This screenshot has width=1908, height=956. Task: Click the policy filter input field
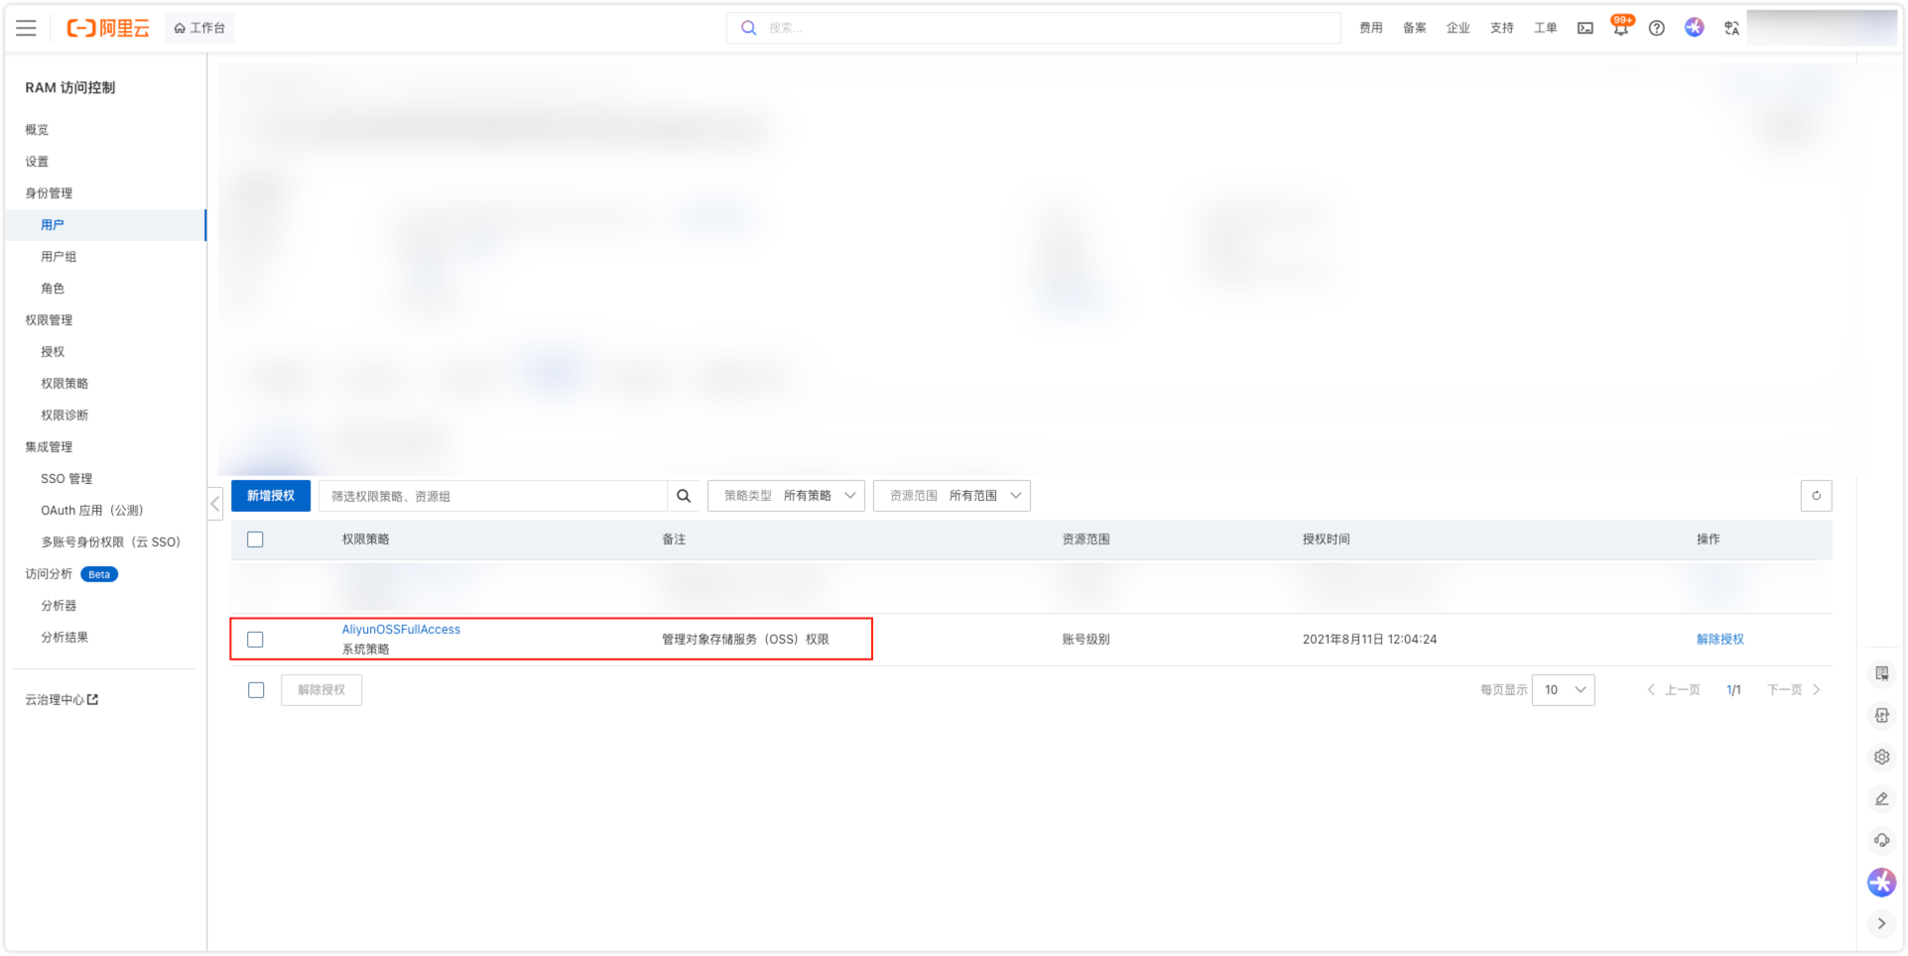click(x=493, y=496)
